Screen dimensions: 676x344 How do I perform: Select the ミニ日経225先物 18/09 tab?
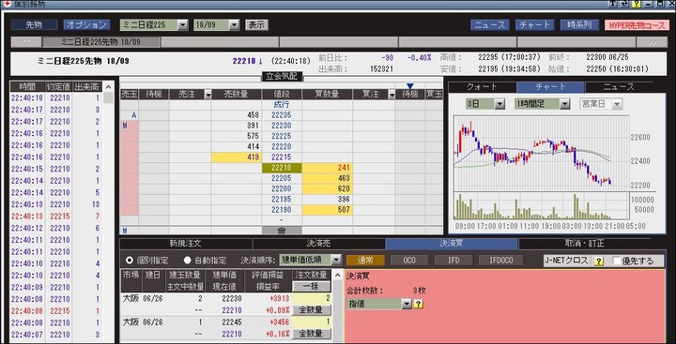click(101, 42)
